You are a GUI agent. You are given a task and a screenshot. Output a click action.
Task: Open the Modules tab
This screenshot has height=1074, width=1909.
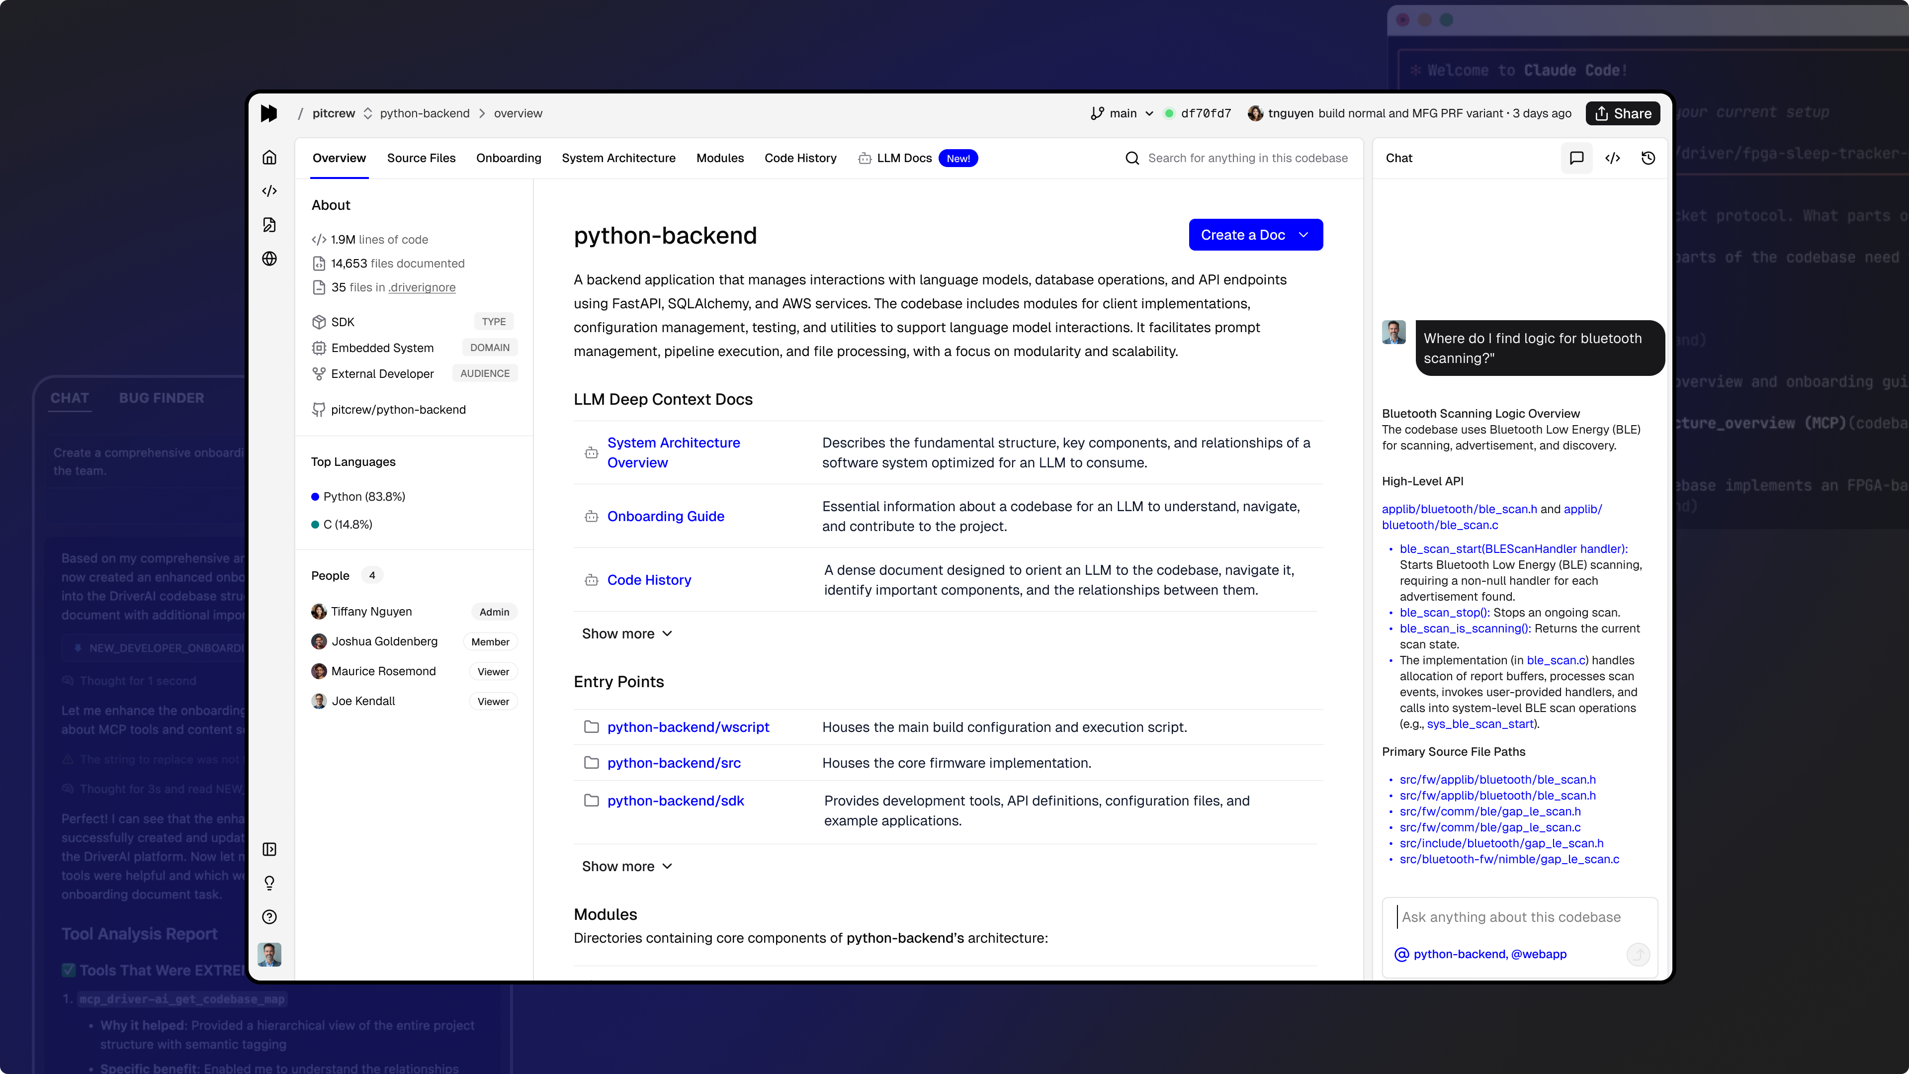pos(719,158)
